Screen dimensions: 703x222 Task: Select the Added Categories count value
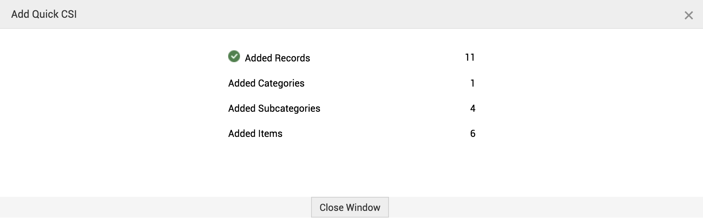[472, 83]
